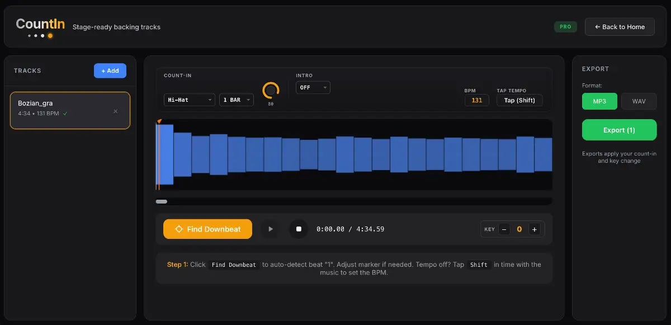This screenshot has width=671, height=325.
Task: Click the green checkmark on Bozian_gra track
Action: tap(65, 114)
